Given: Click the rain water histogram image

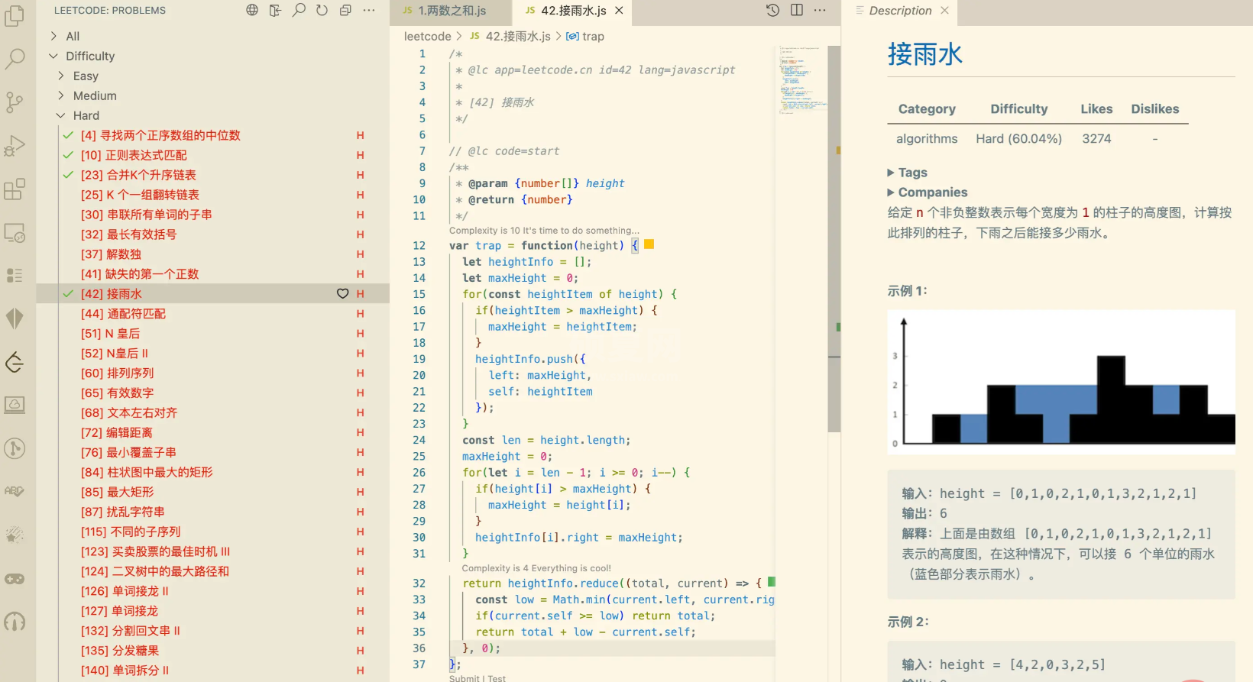Looking at the screenshot, I should coord(1061,382).
